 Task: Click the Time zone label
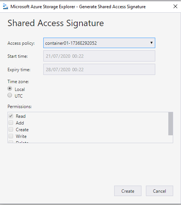18,82
